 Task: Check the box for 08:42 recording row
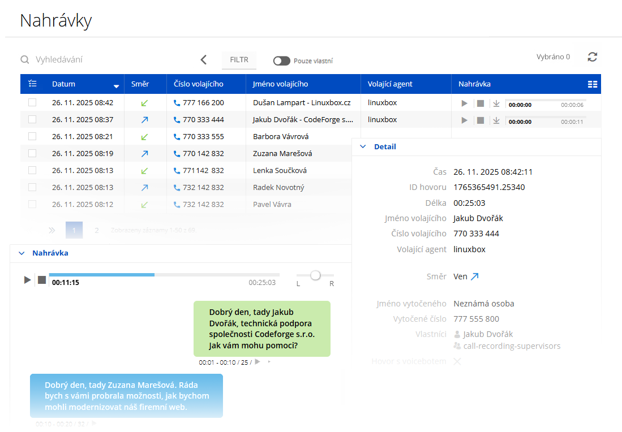(32, 102)
